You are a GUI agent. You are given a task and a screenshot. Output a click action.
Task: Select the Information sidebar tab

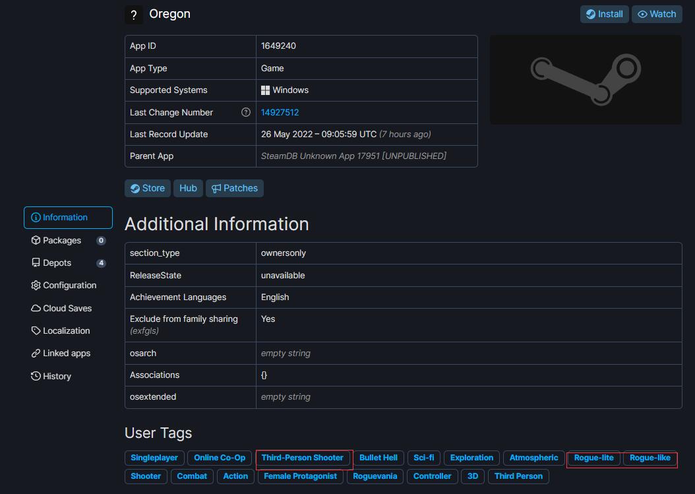click(x=69, y=217)
